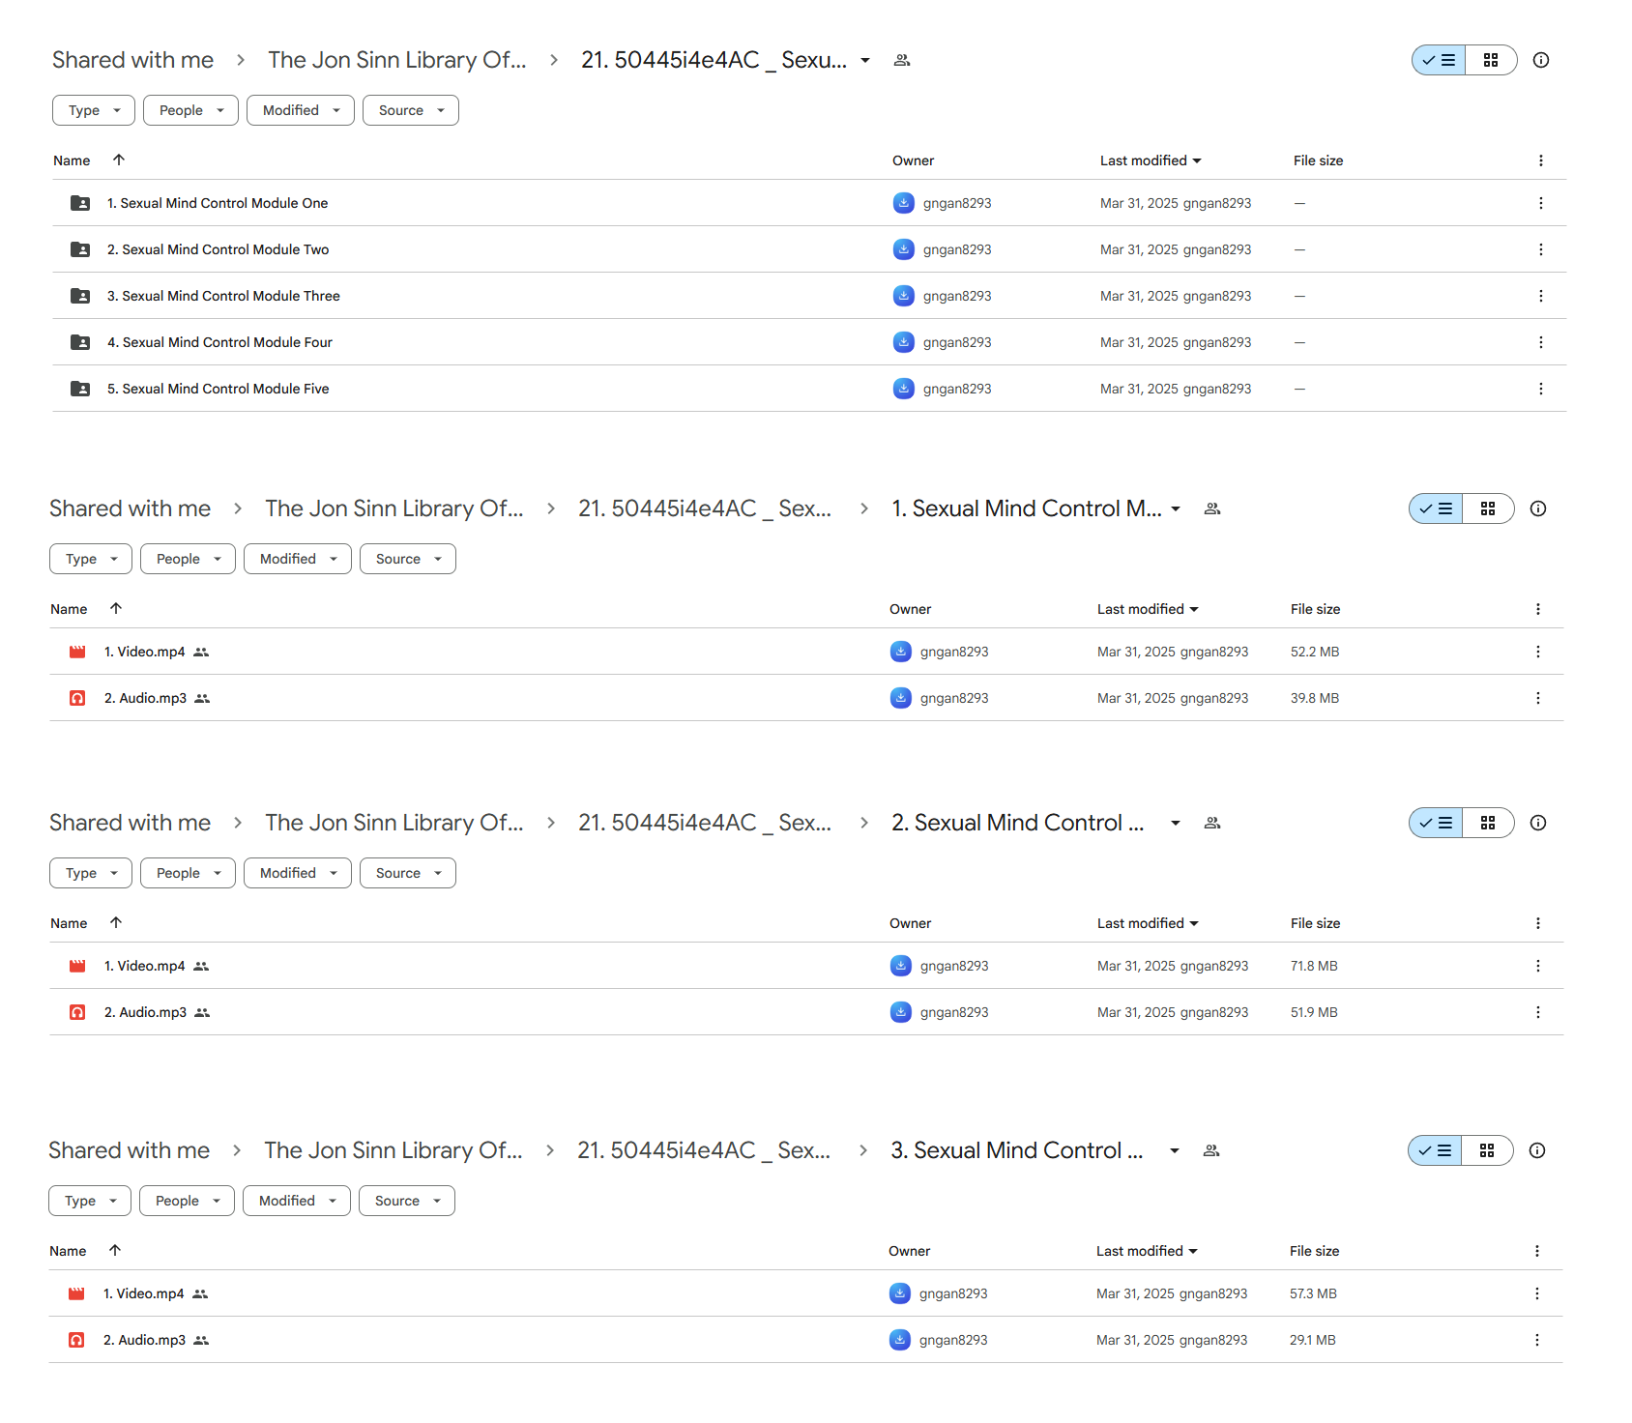Screen dimensions: 1632x1423
Task: Open Source filter in '2. Sexual Mind Control ...' panel
Action: [x=408, y=873]
